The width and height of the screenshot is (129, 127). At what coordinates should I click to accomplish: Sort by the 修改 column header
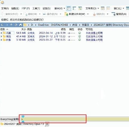pos(63,29)
